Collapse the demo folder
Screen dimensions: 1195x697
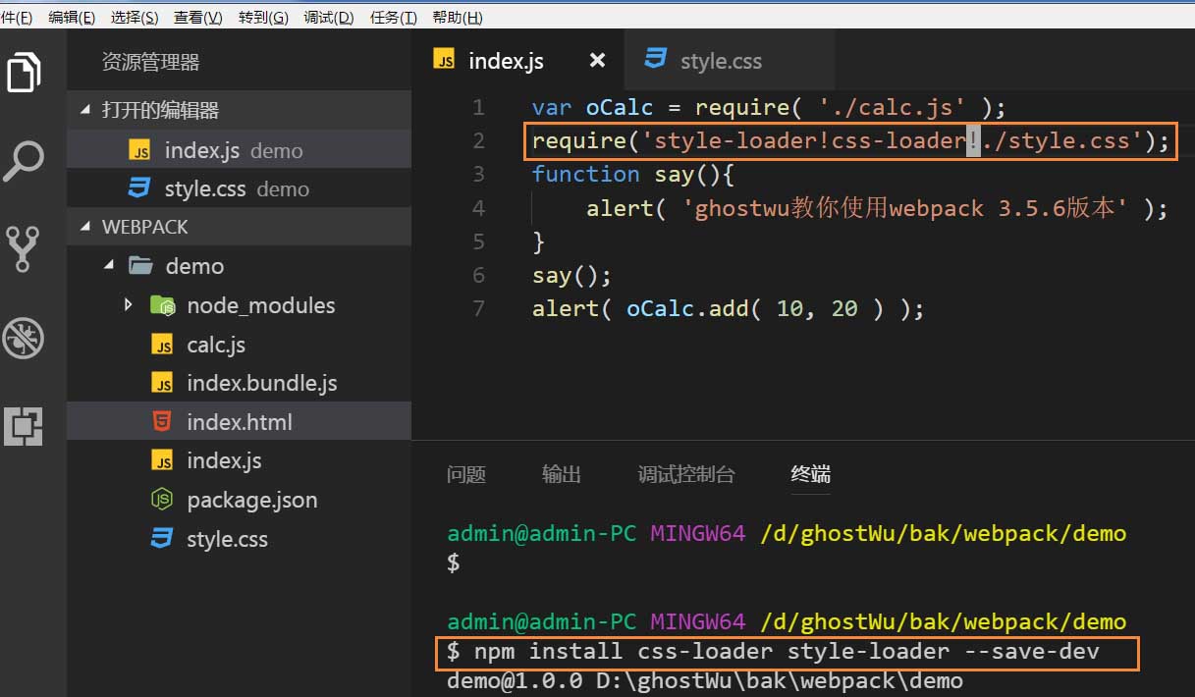109,266
